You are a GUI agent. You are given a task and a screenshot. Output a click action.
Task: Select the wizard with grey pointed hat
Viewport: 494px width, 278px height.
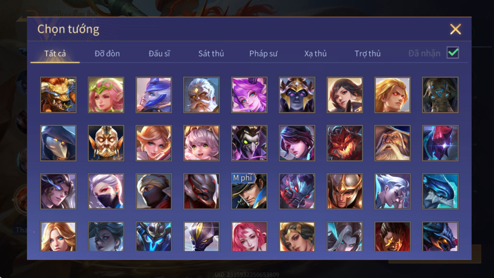pyautogui.click(x=392, y=143)
